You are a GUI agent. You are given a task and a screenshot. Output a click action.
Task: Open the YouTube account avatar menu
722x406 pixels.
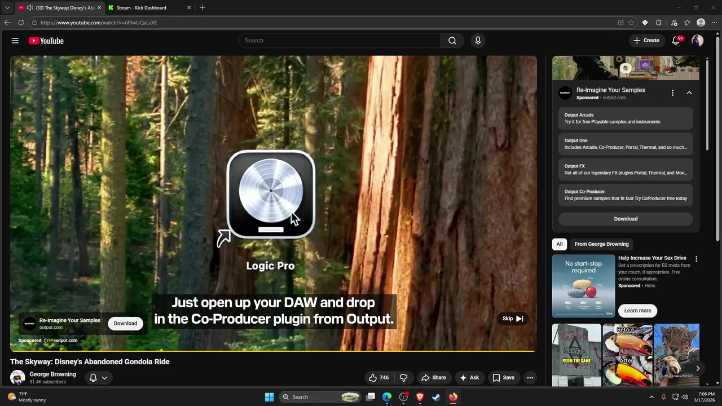698,41
